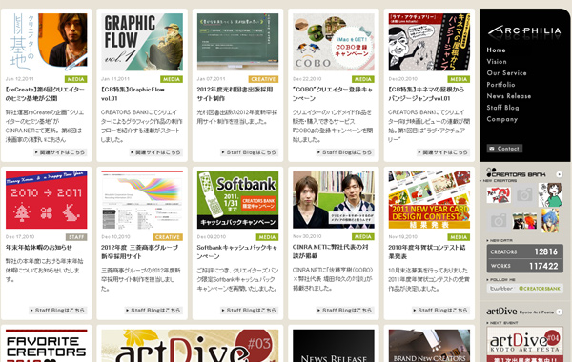Click the Softbank cashback campaign banner
Viewport: 572px width, 362px height.
coord(237,200)
